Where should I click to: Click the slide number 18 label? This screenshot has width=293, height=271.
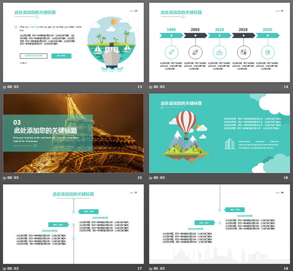coord(286,268)
